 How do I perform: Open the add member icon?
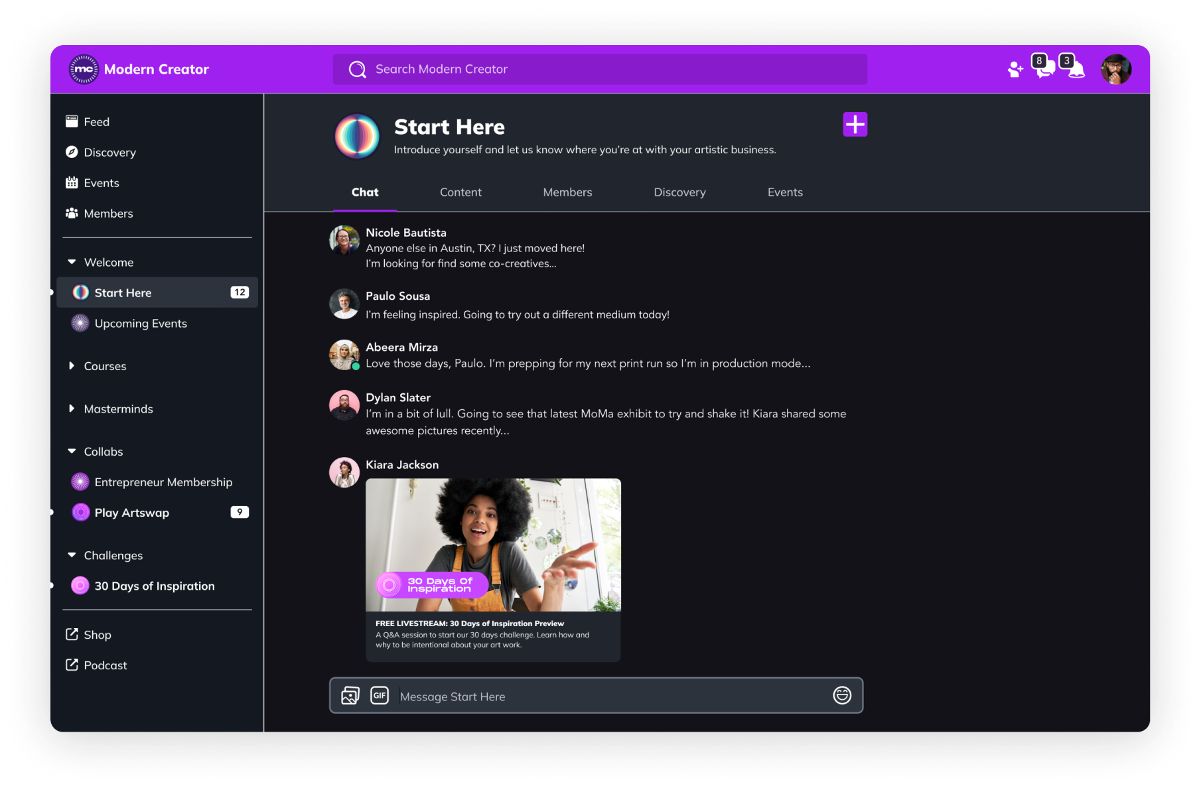point(1015,69)
